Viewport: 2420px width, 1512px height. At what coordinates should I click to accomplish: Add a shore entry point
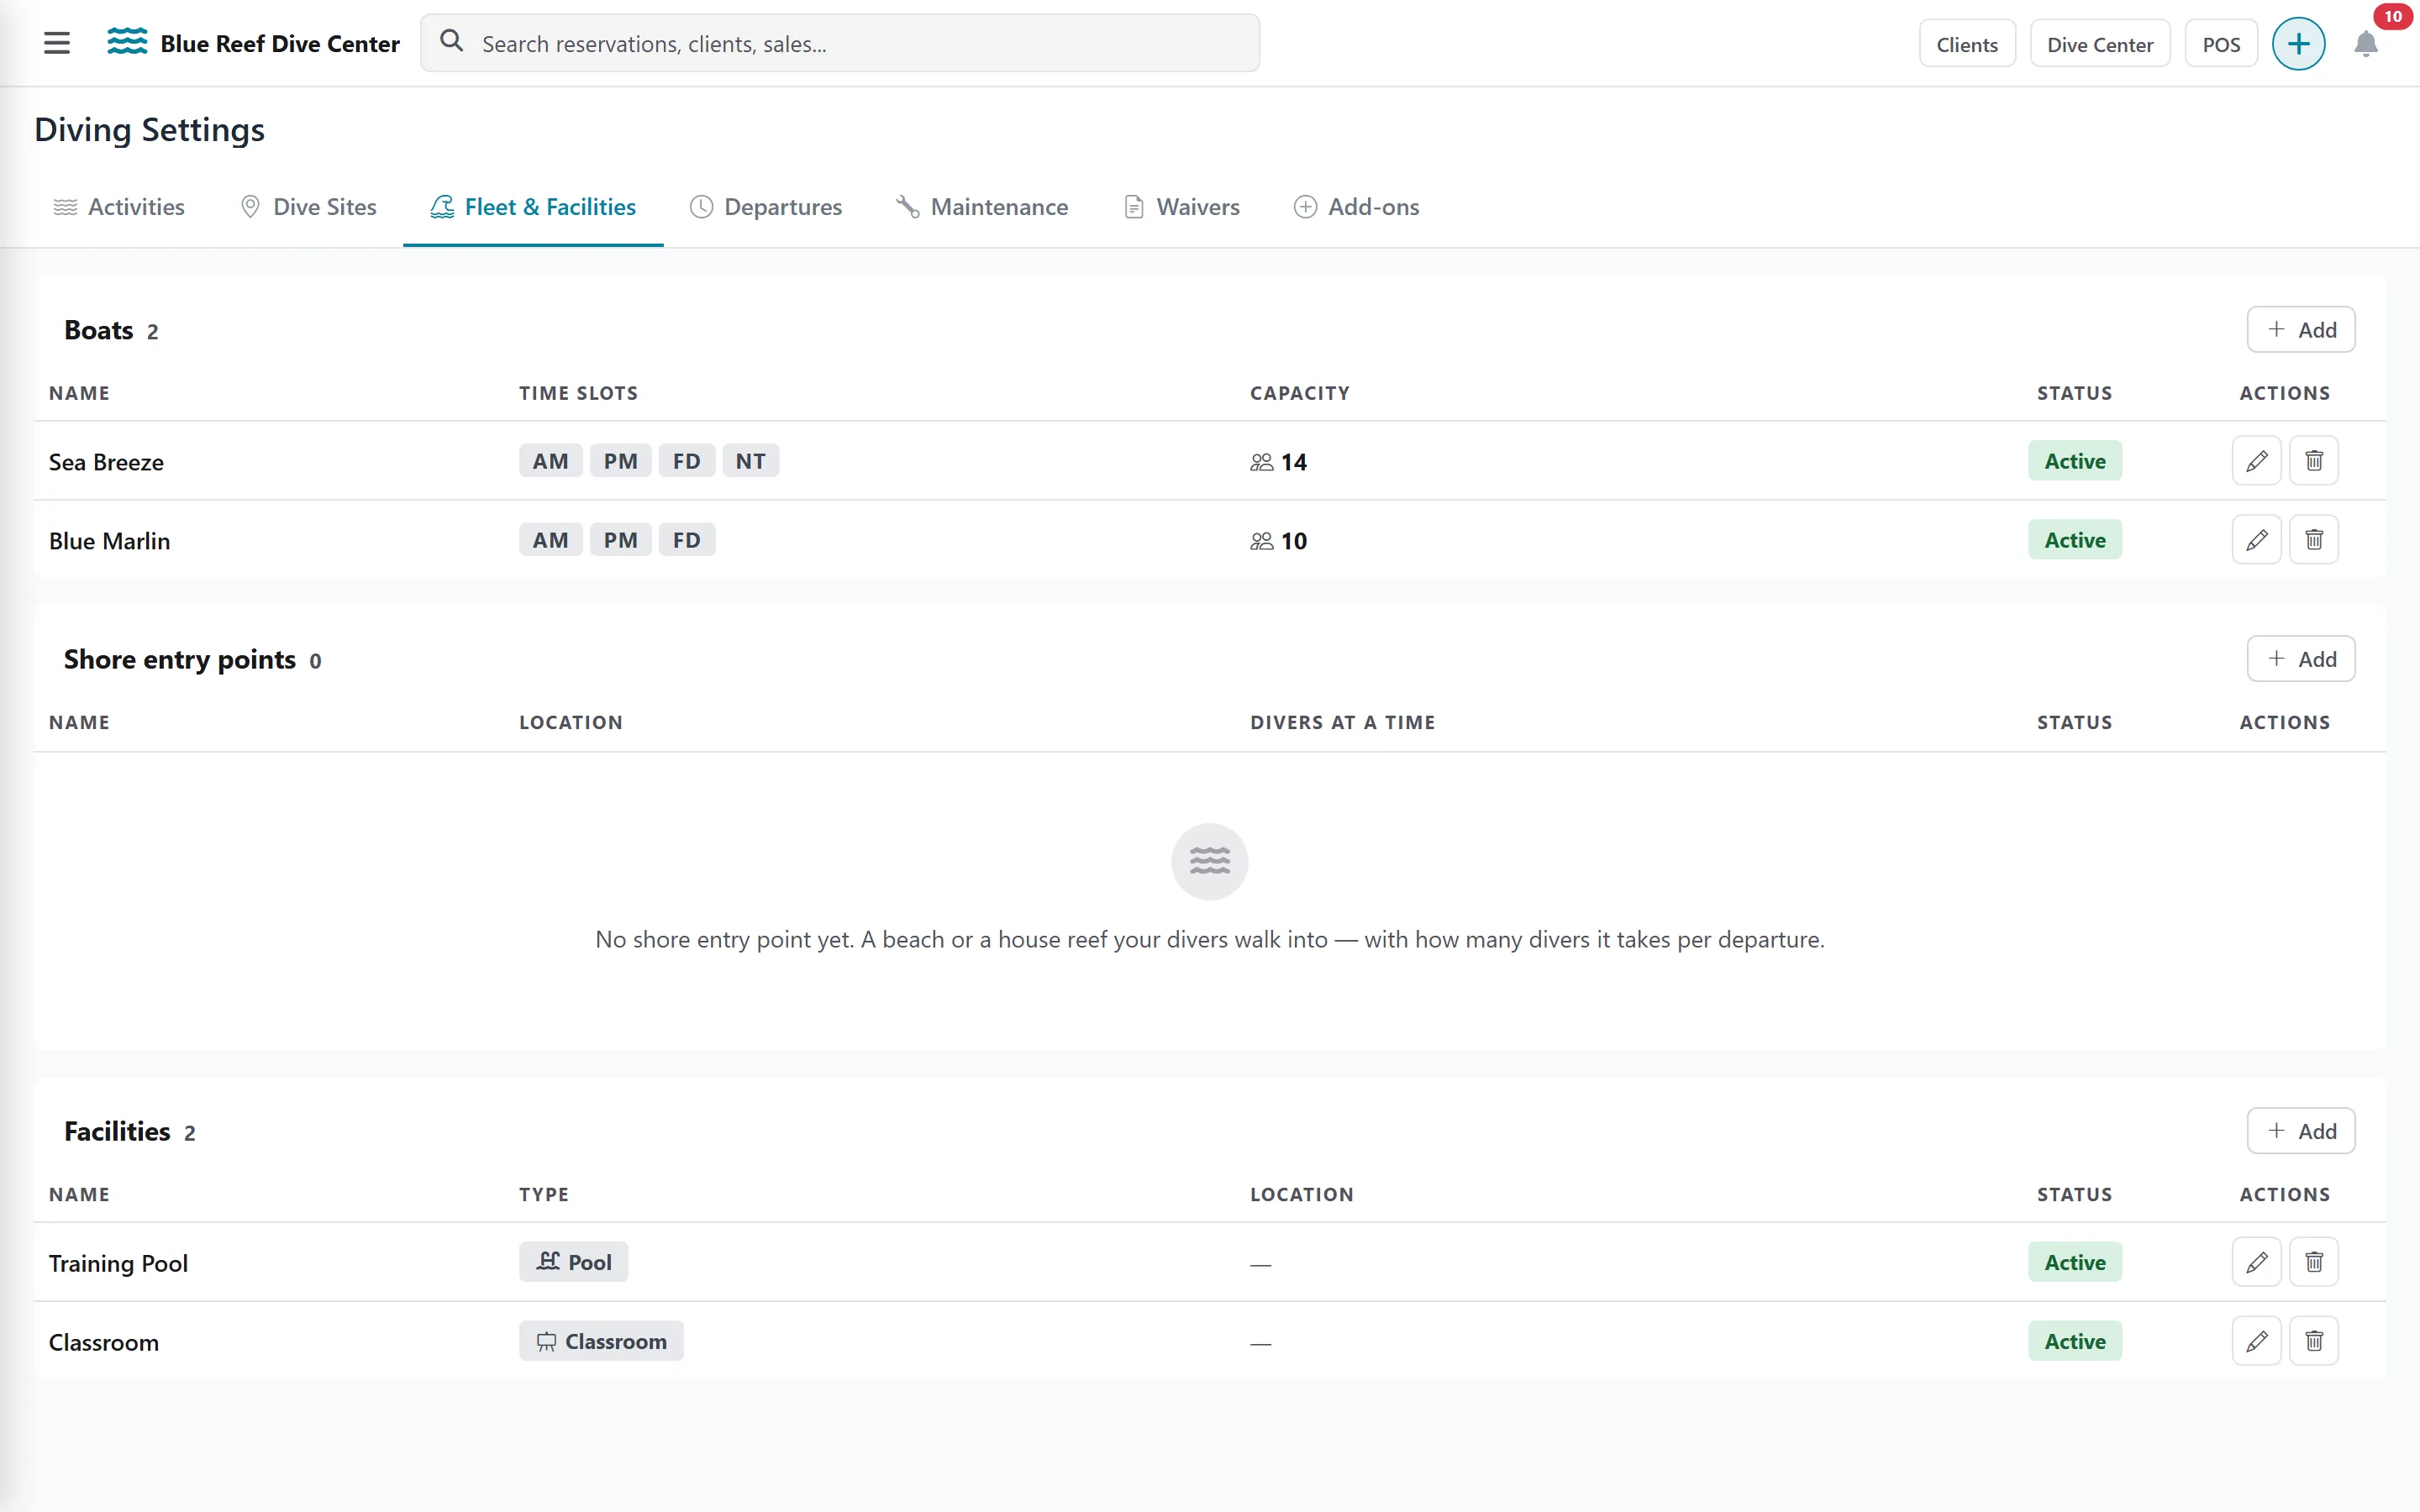[2300, 659]
